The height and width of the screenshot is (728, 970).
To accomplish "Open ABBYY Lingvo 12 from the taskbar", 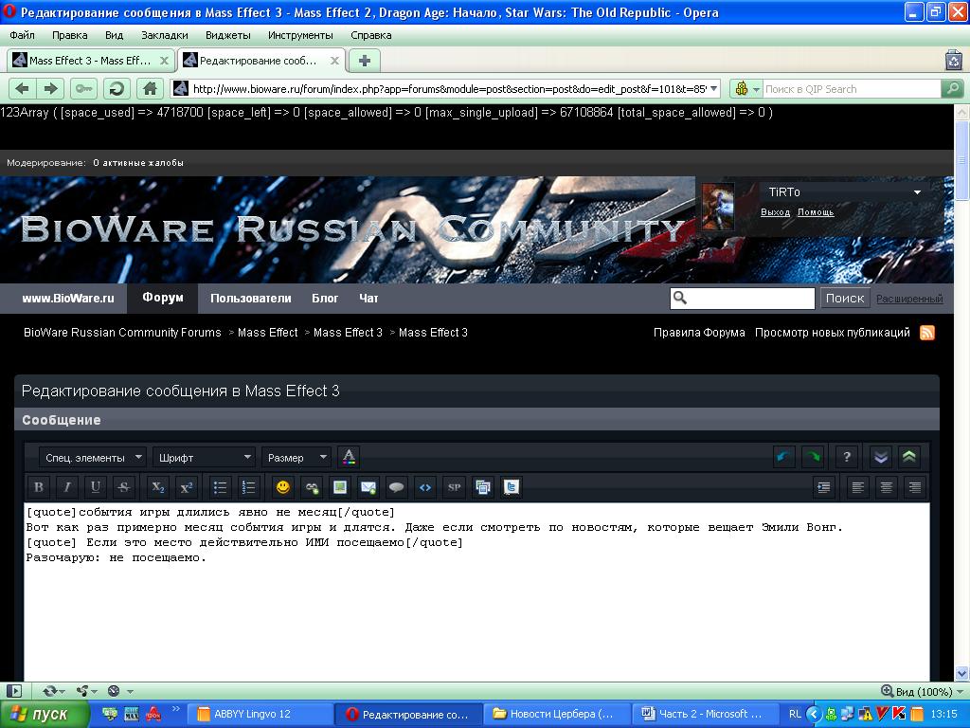I will coord(260,714).
